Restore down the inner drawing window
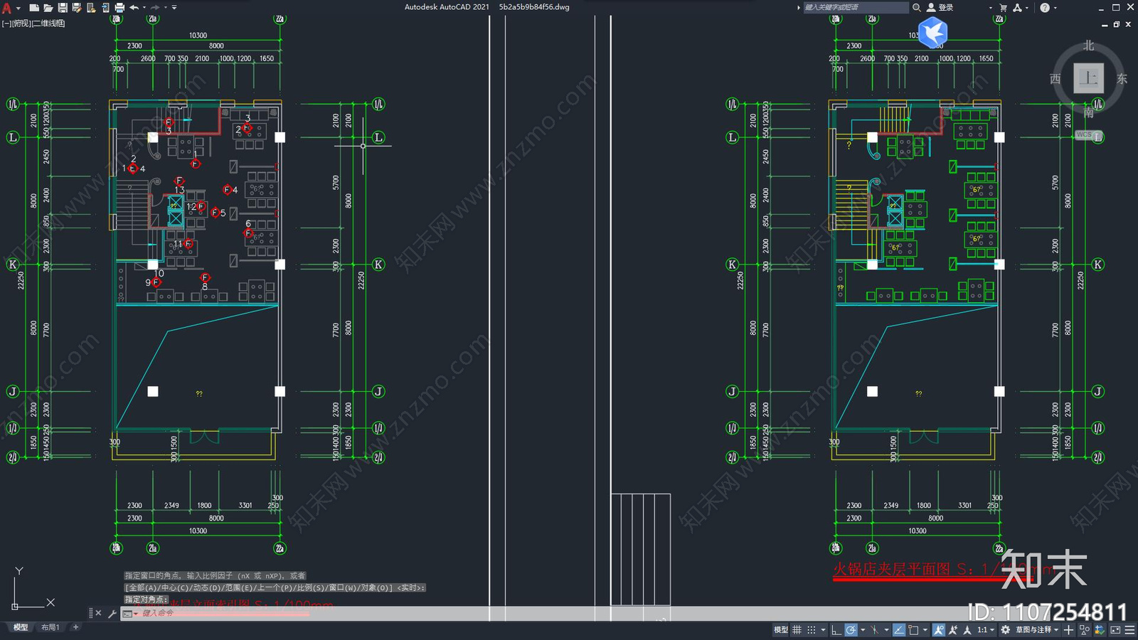1138x640 pixels. tap(1116, 24)
